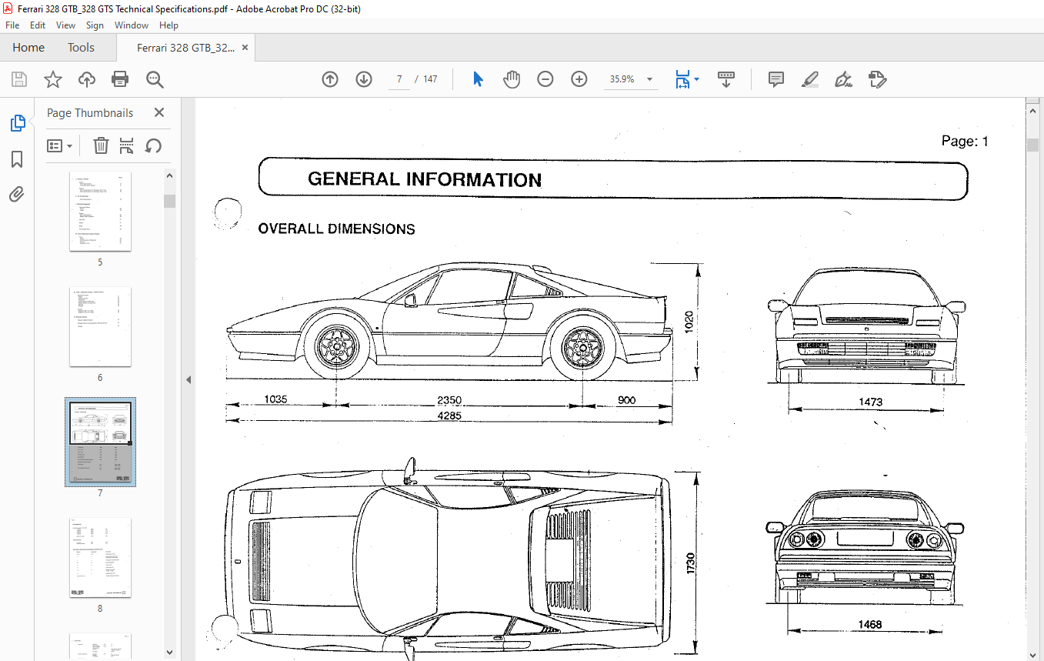Click the 1730 width dimension
Image resolution: width=1044 pixels, height=661 pixels.
click(x=691, y=563)
